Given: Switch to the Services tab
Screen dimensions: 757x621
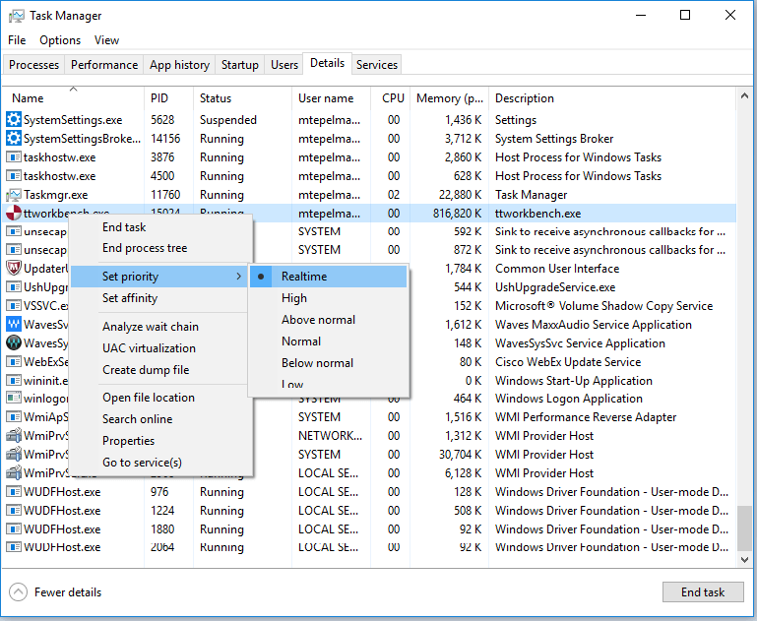Looking at the screenshot, I should click(377, 65).
